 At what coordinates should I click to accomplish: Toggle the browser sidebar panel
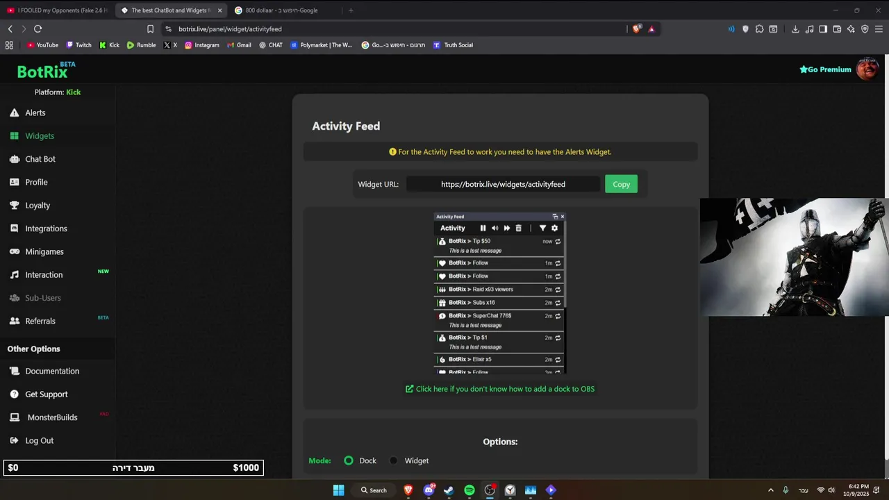tap(823, 28)
